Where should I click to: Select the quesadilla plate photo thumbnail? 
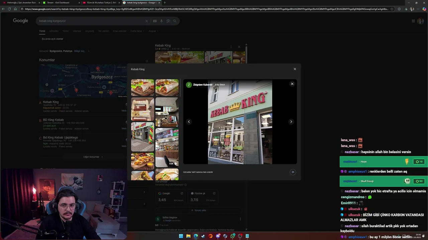click(x=142, y=161)
